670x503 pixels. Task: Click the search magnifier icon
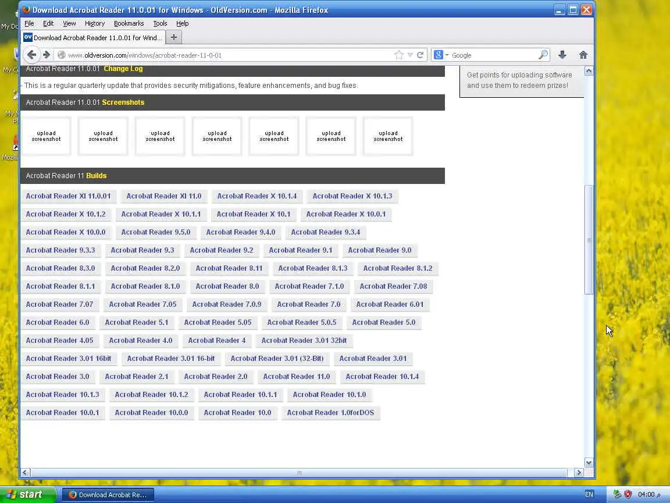pyautogui.click(x=543, y=55)
